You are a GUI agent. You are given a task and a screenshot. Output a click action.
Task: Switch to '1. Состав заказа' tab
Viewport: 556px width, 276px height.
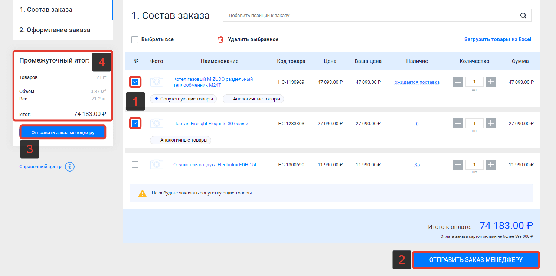click(63, 10)
